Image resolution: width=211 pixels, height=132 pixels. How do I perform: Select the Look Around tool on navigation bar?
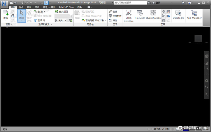click(x=207, y=81)
